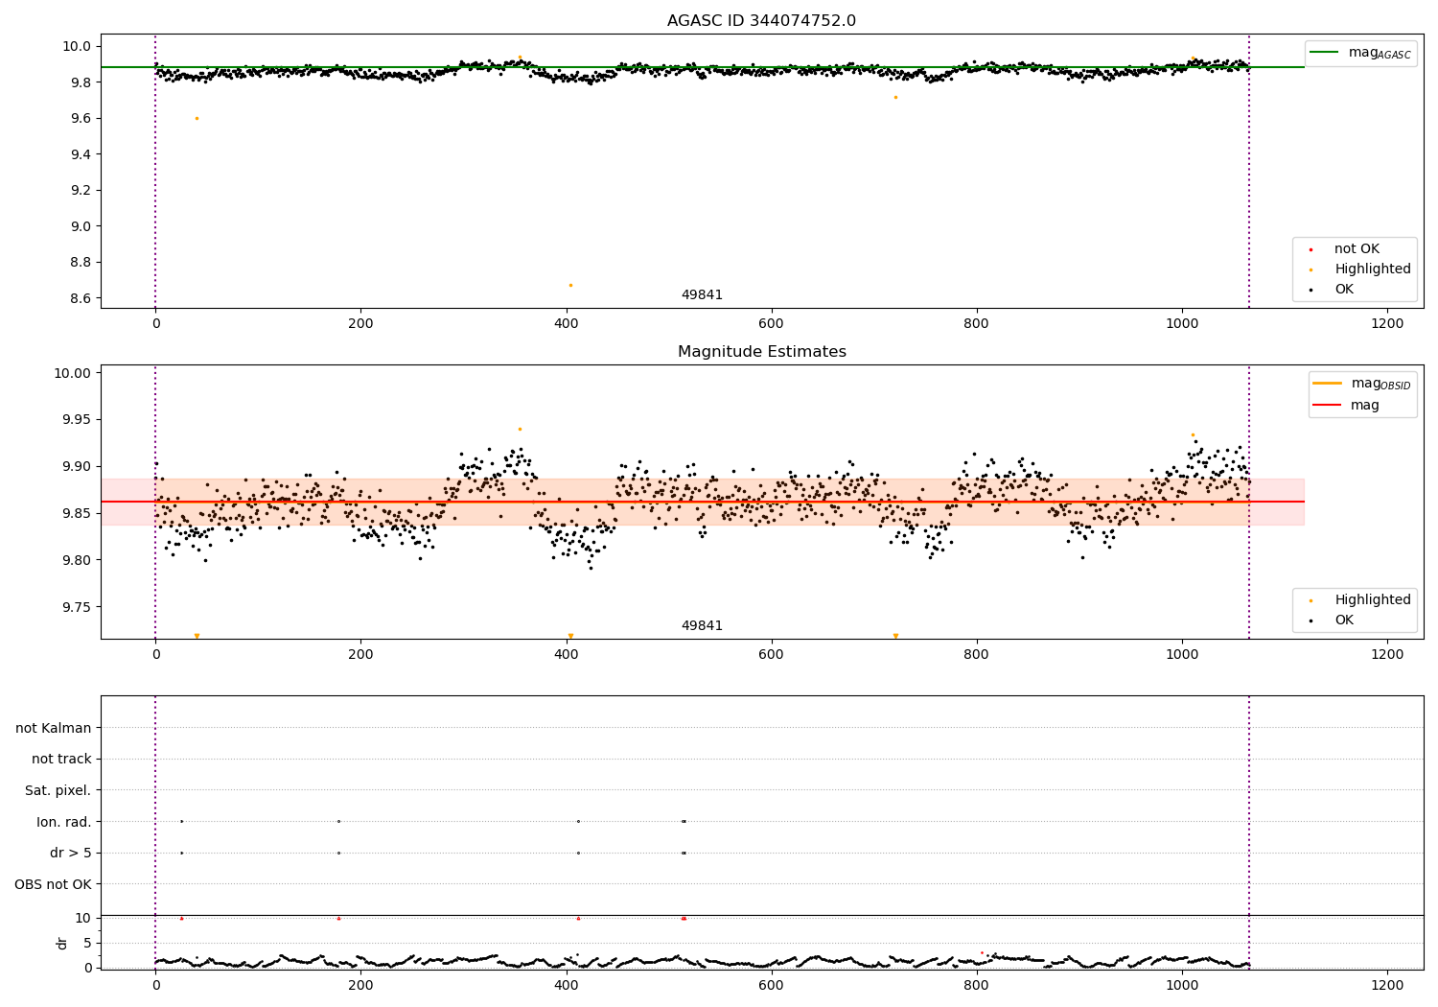Click the 'Ion. rad.' flag point near 515

[684, 821]
